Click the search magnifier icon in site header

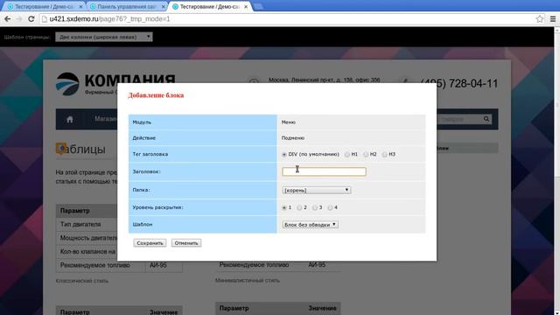pos(486,119)
